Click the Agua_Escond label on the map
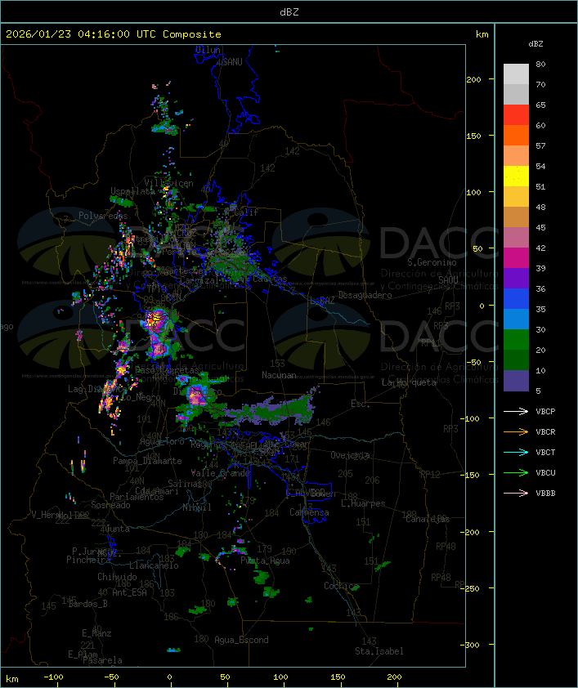The width and height of the screenshot is (578, 688). coord(241,640)
